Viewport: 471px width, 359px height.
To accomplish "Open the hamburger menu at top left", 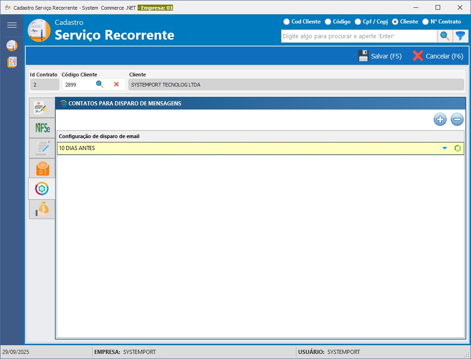I will (x=12, y=25).
